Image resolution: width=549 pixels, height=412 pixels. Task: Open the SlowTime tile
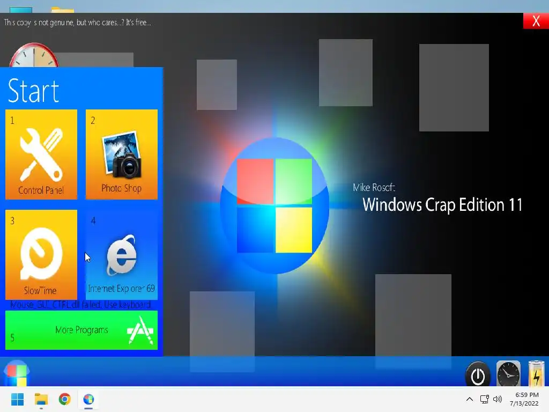41,255
